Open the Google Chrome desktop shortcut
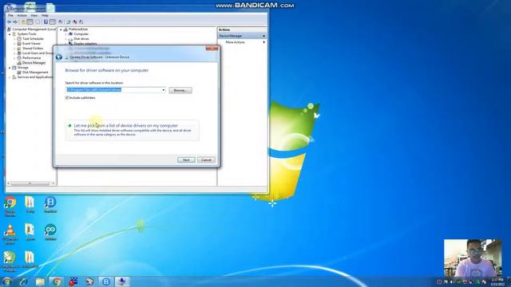 10,206
